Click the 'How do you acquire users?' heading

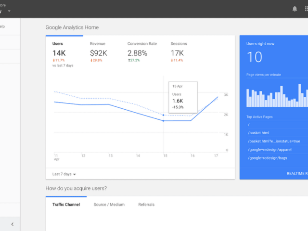(76, 188)
